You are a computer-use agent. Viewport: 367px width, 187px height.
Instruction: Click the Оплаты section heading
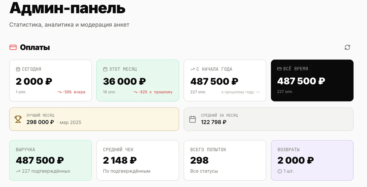point(35,47)
